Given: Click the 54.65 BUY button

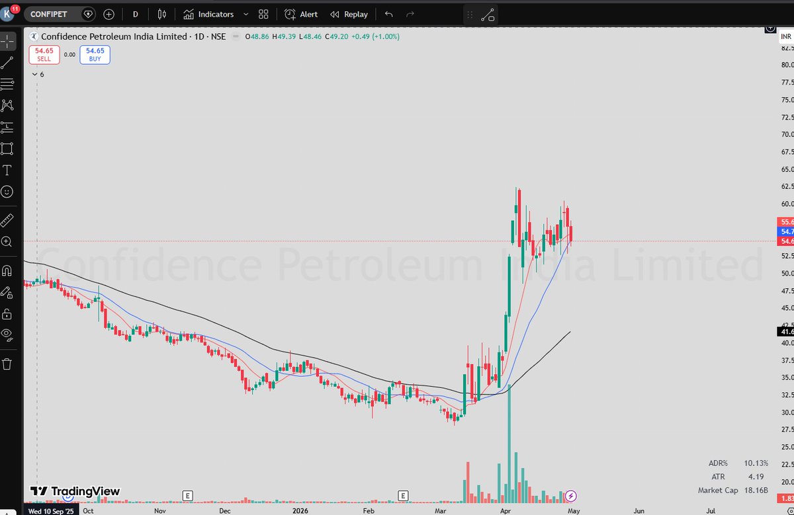Looking at the screenshot, I should coord(95,54).
